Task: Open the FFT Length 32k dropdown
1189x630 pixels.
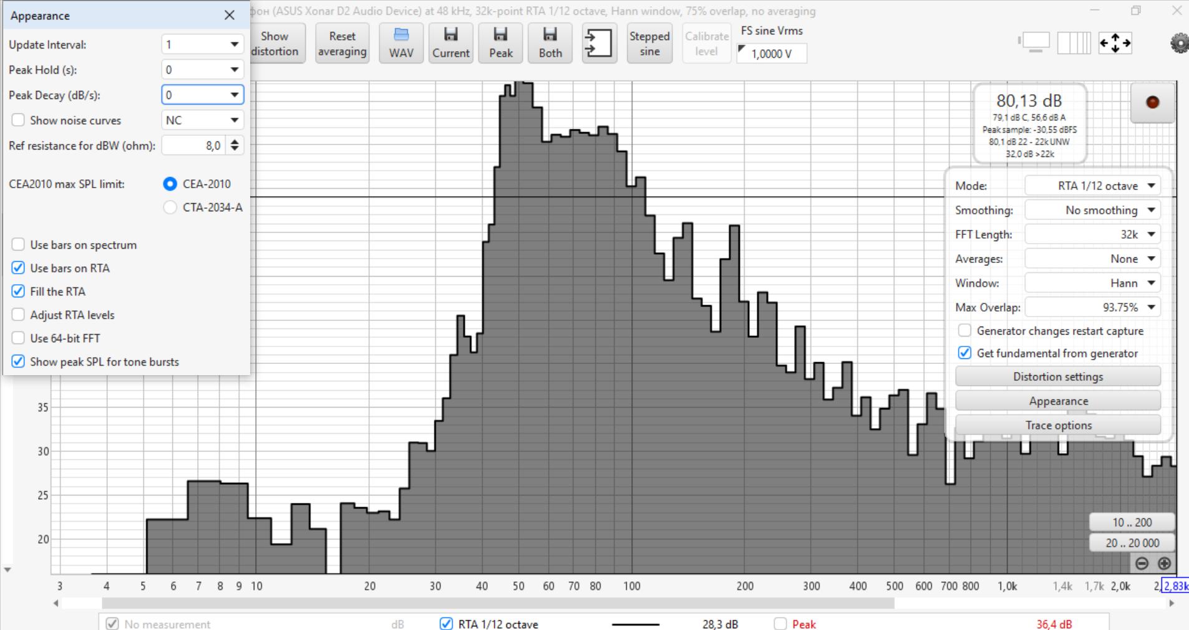Action: point(1092,234)
